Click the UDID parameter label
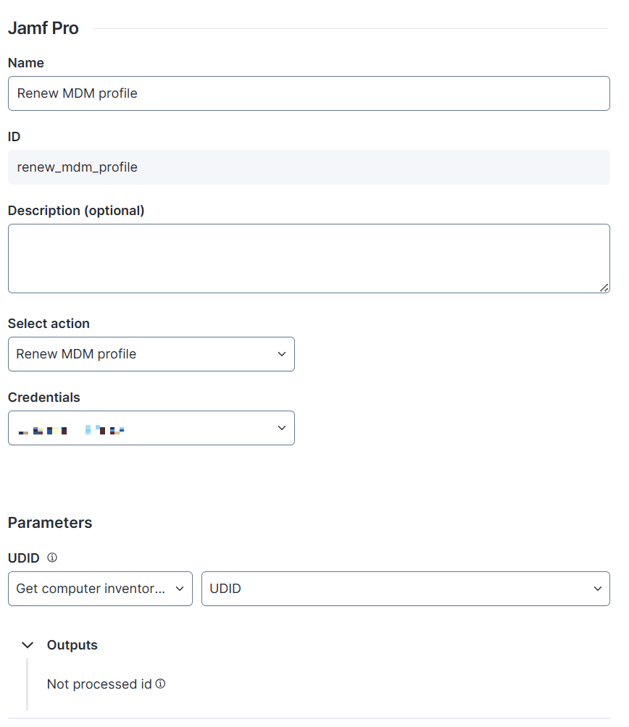Image resolution: width=629 pixels, height=727 pixels. [24, 558]
